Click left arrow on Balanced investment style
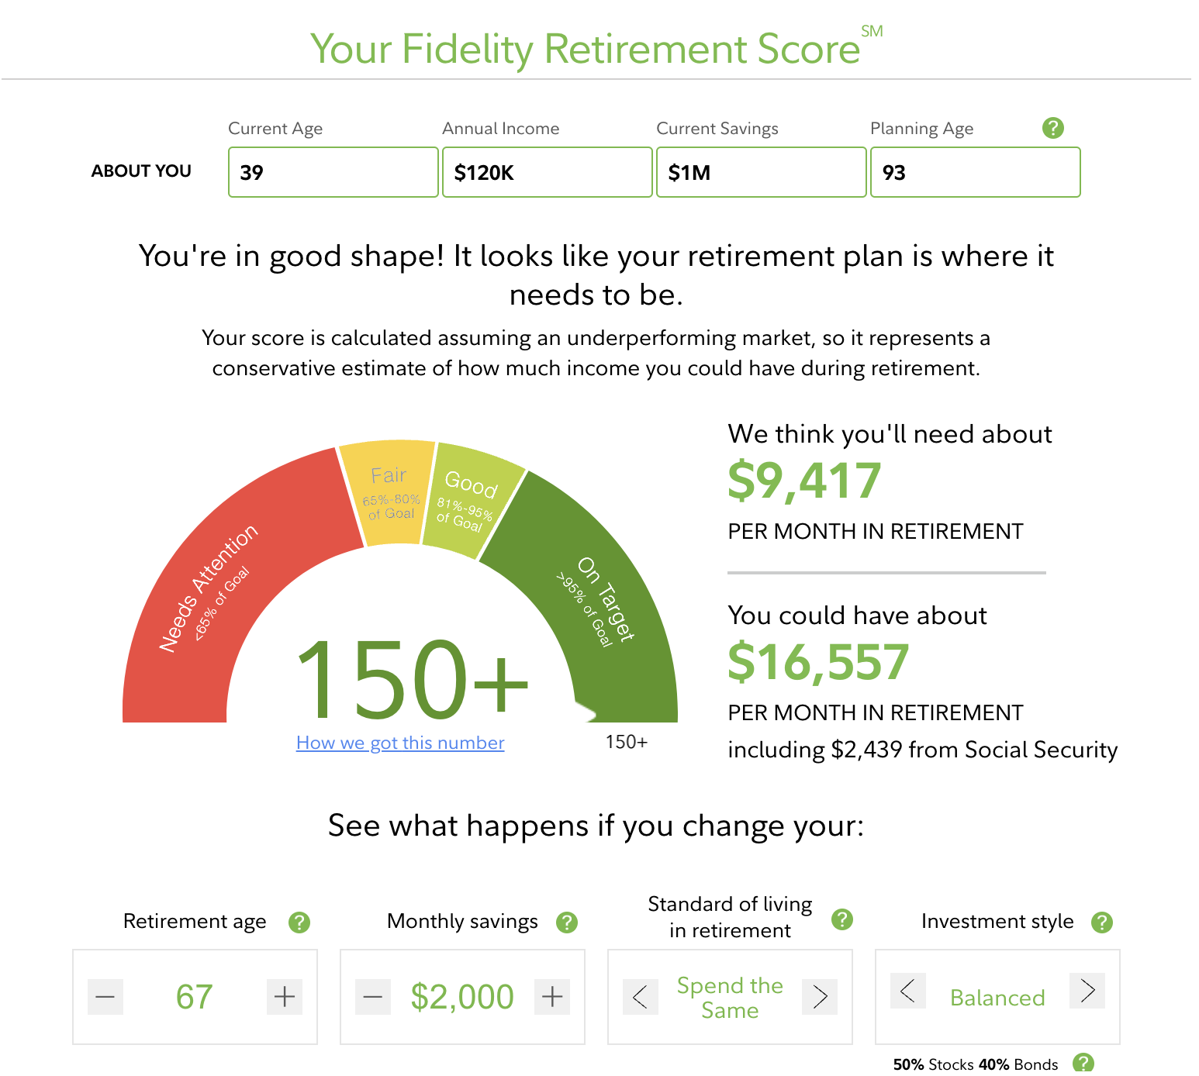Image resolution: width=1199 pixels, height=1076 pixels. point(907,991)
